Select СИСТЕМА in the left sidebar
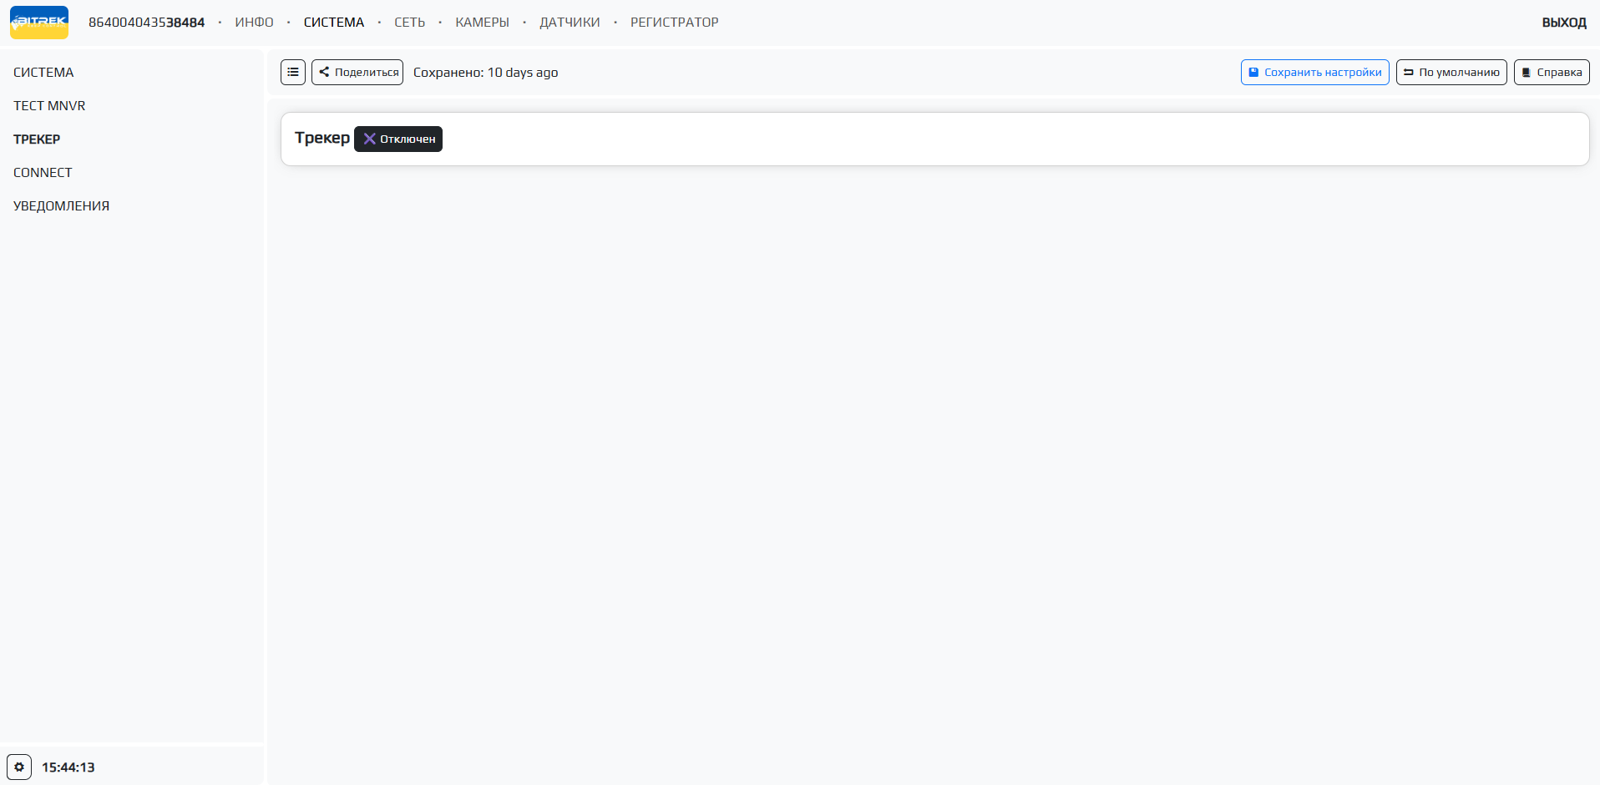The width and height of the screenshot is (1600, 785). (43, 73)
